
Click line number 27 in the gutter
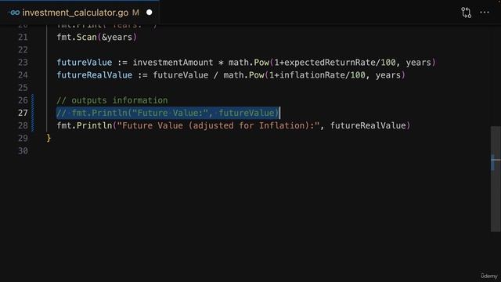coord(23,113)
